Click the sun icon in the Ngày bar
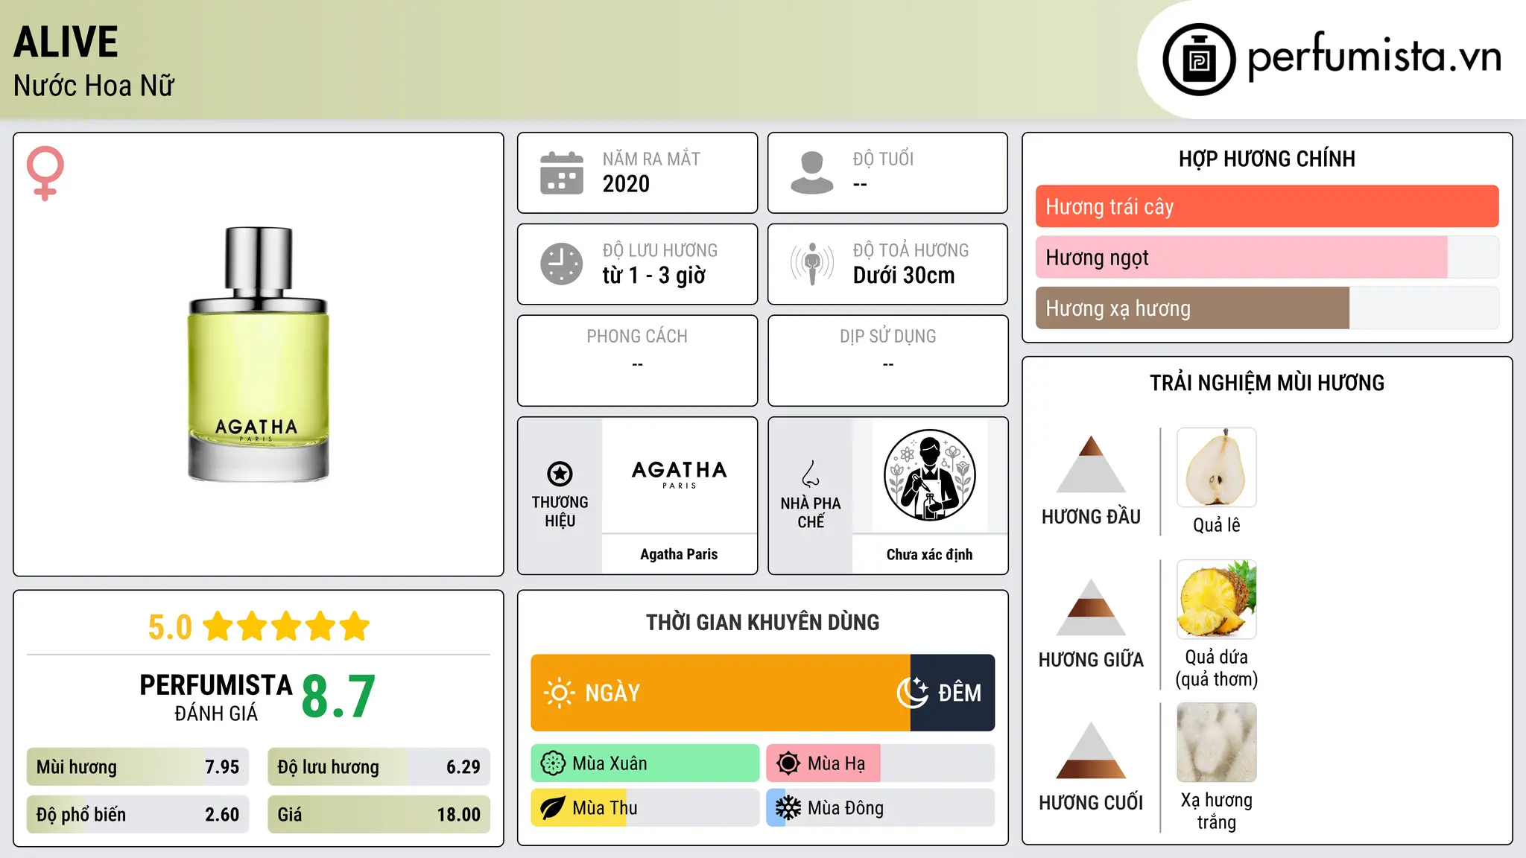The height and width of the screenshot is (858, 1526). pyautogui.click(x=559, y=693)
